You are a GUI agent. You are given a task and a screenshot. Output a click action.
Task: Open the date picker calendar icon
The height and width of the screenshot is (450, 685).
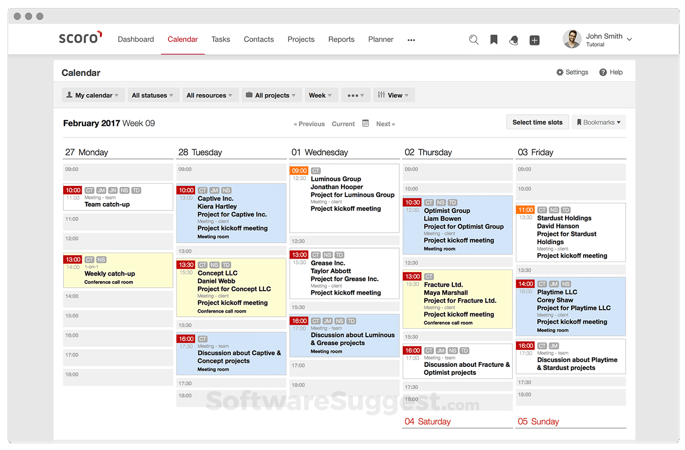[365, 123]
